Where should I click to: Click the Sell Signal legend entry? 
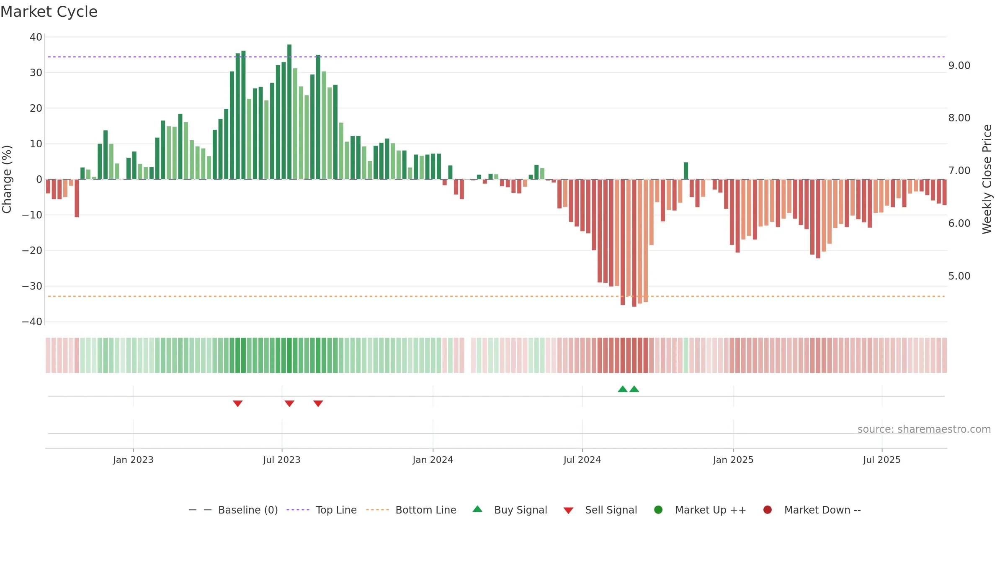coord(600,510)
